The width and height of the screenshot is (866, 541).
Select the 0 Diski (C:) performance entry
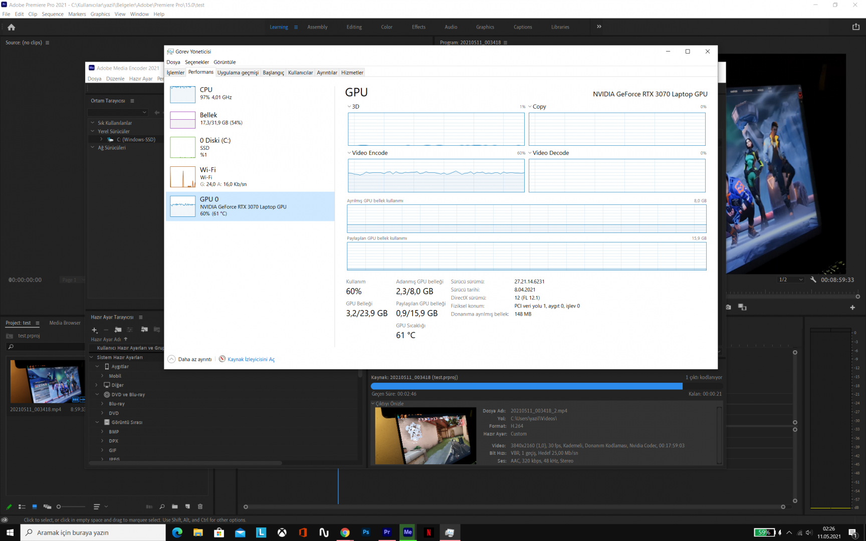pos(250,147)
